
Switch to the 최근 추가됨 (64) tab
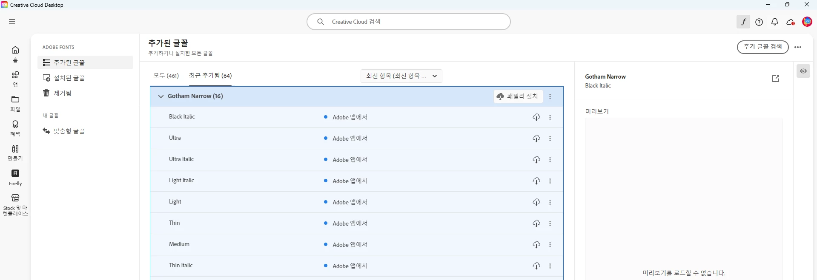210,76
